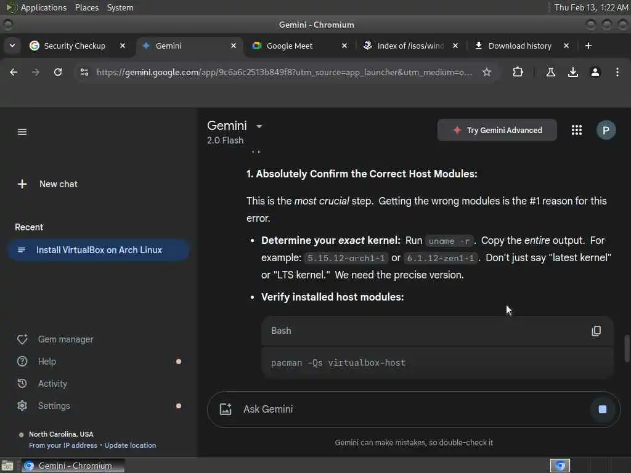
Task: Go forward in browser history
Action: click(x=35, y=72)
